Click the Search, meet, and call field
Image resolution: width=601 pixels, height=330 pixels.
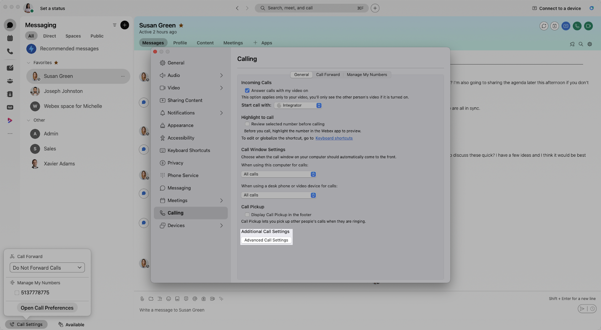[x=312, y=8]
